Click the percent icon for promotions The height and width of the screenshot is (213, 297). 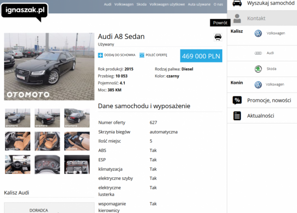coord(237,100)
